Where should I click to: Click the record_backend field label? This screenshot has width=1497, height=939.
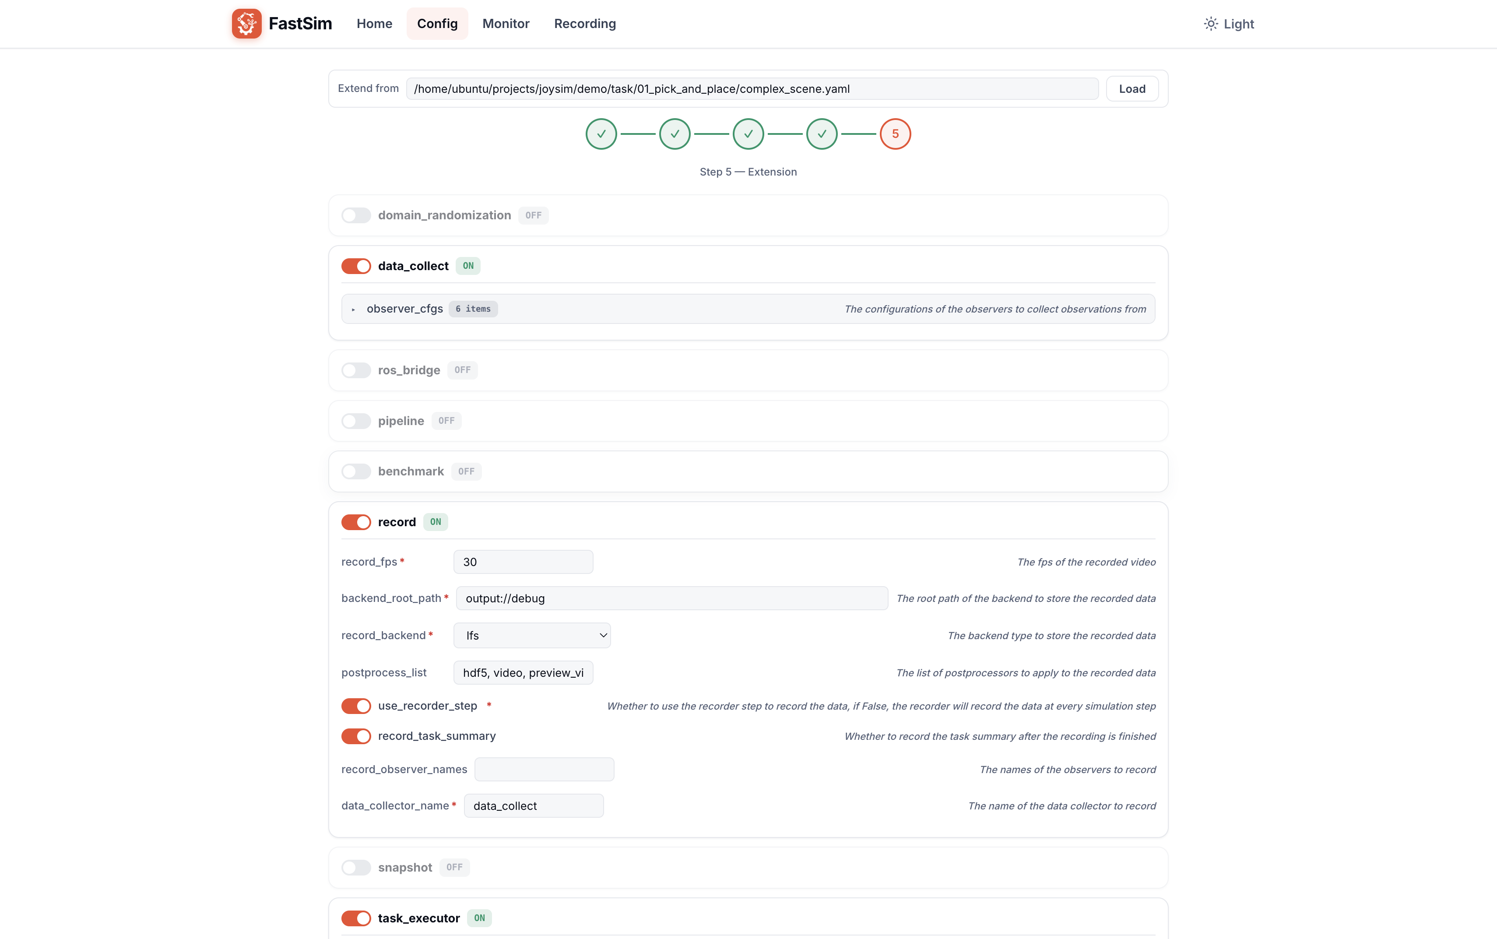tap(383, 635)
